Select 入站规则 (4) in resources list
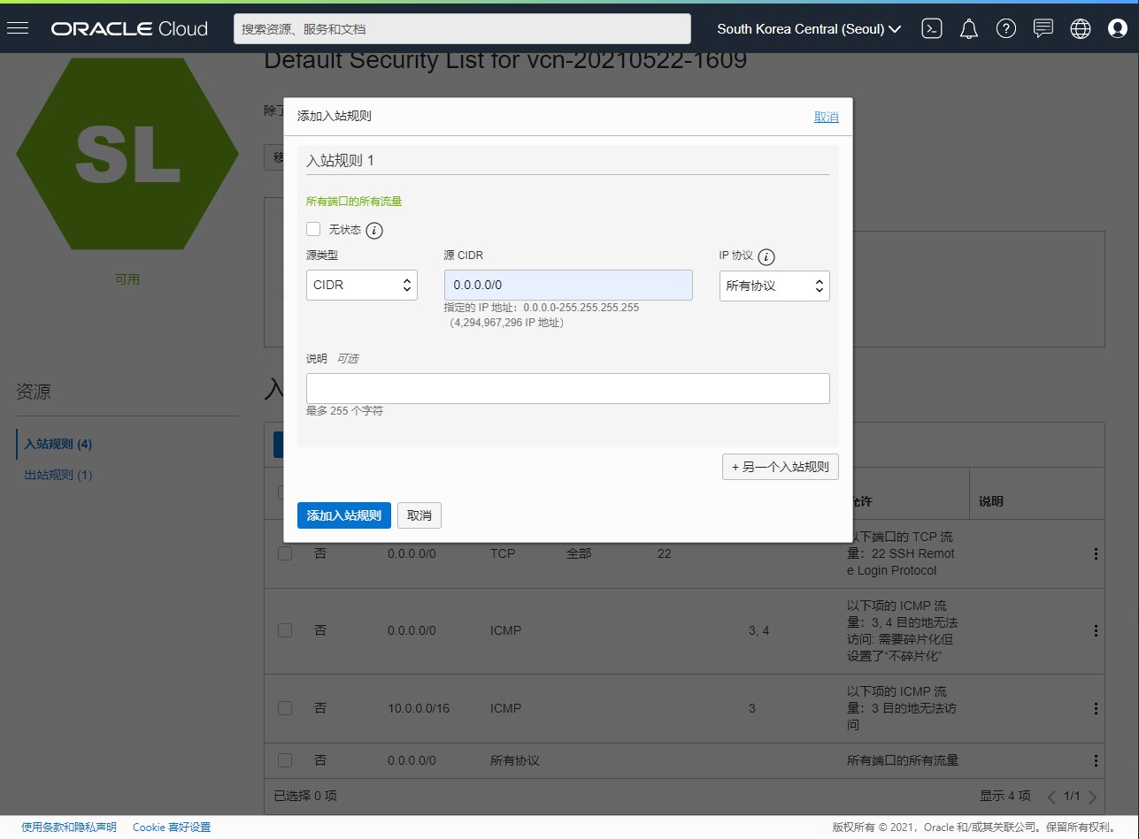 click(x=58, y=444)
